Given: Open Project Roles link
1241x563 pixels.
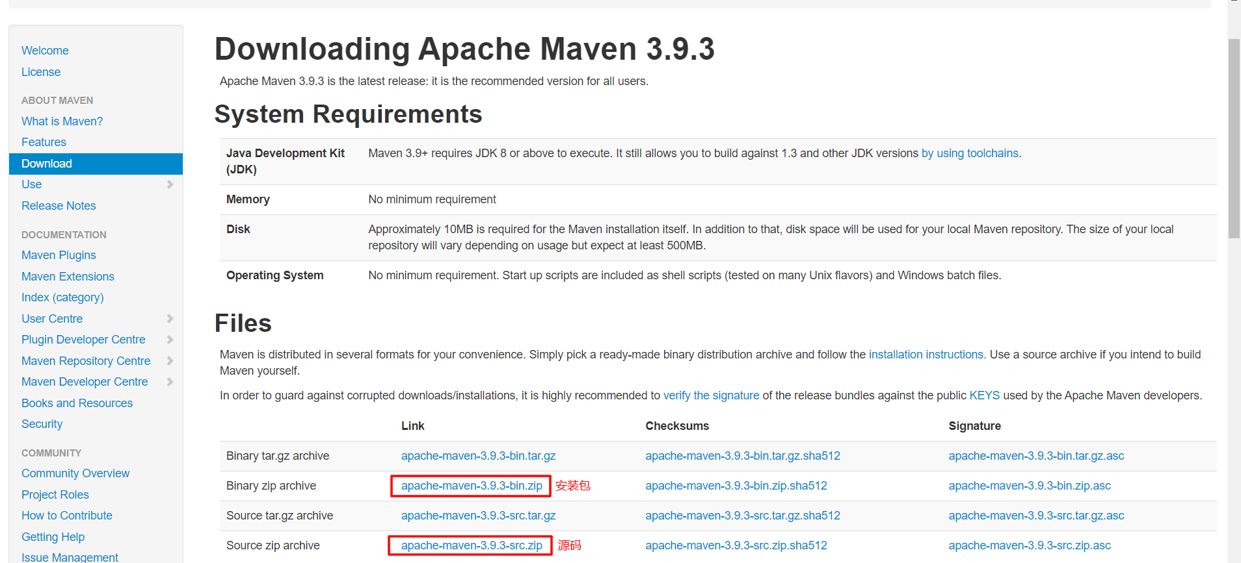Looking at the screenshot, I should [x=55, y=495].
